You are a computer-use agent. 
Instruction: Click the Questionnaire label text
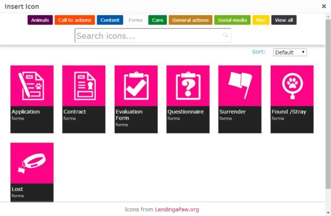[x=185, y=112]
